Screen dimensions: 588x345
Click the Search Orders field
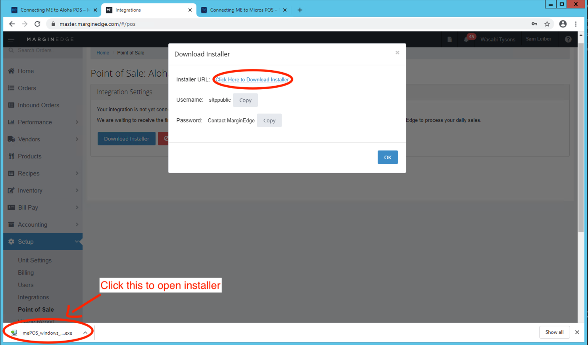point(43,50)
